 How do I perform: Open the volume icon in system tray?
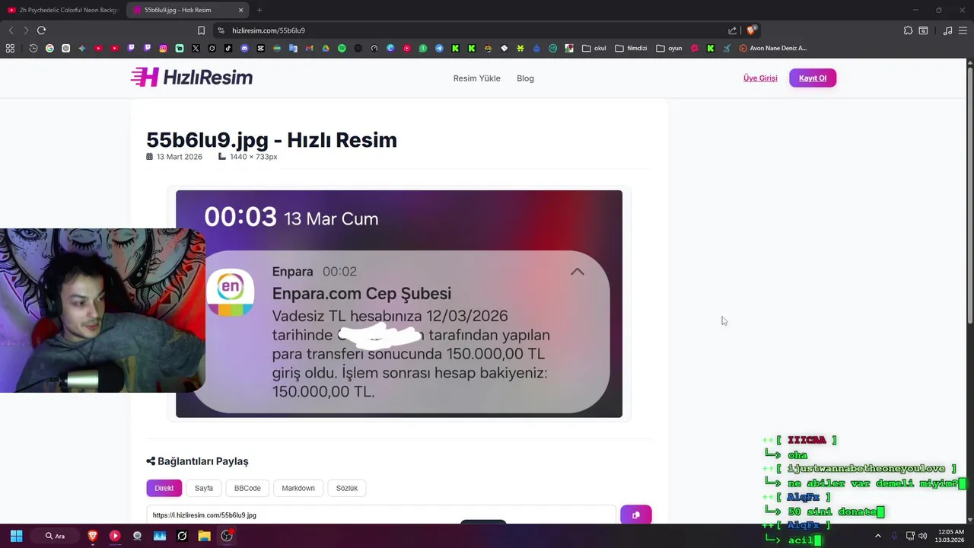click(923, 536)
